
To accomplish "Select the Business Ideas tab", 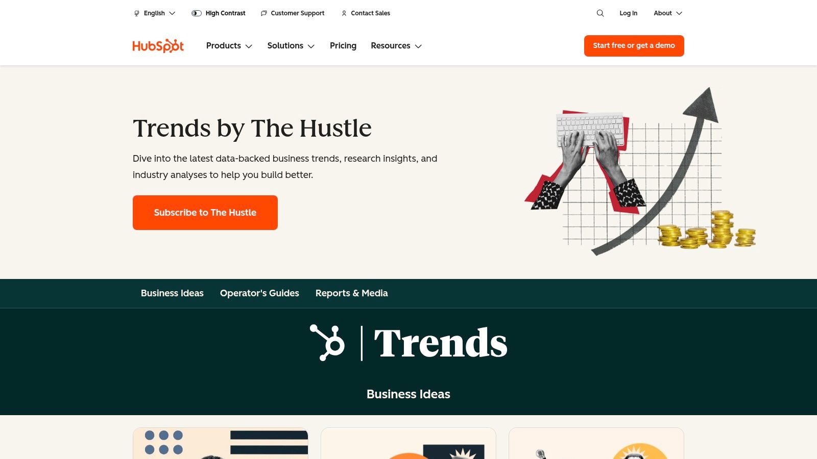I will (172, 293).
